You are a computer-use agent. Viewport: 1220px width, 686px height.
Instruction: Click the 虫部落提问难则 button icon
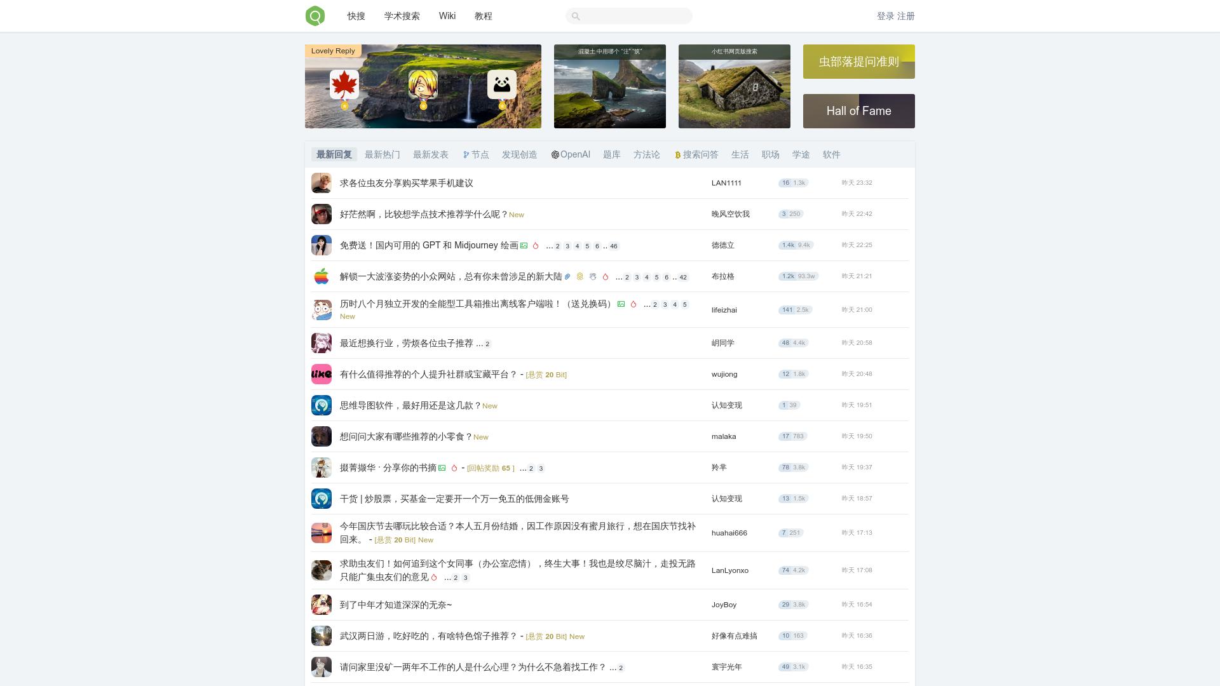(859, 61)
